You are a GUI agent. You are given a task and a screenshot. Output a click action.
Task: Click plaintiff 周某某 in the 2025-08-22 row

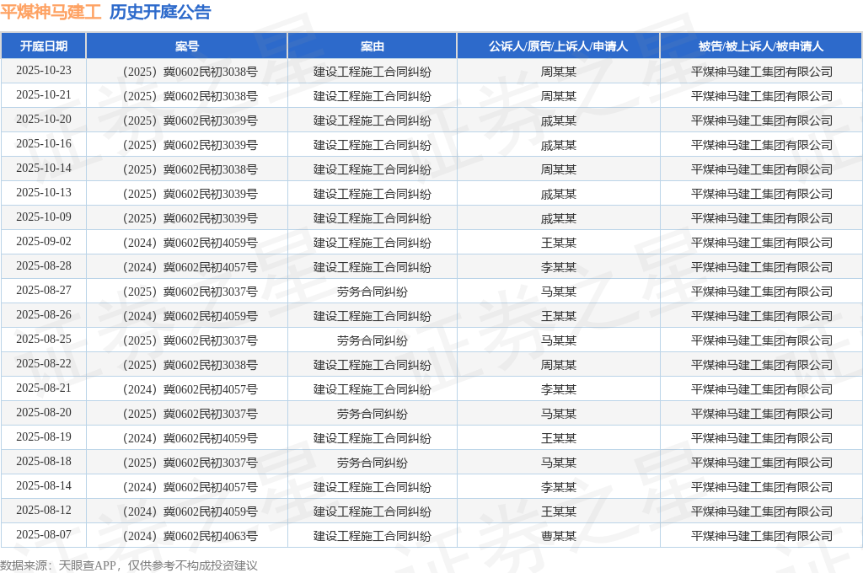pyautogui.click(x=558, y=365)
